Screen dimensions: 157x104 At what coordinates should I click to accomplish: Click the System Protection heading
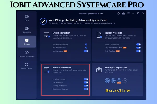pos(61,33)
